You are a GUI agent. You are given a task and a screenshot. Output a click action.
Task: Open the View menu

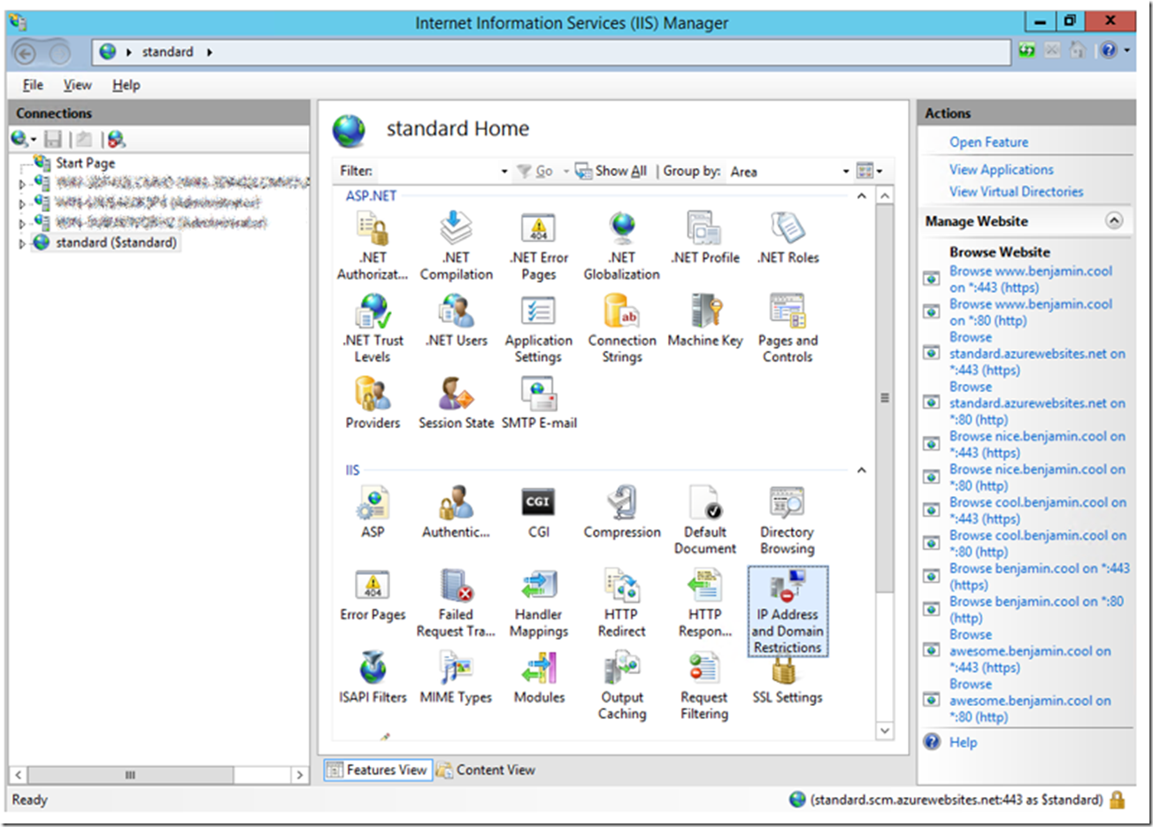point(77,85)
